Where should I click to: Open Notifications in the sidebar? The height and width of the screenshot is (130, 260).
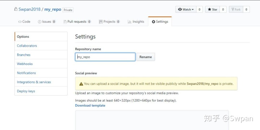click(41, 73)
